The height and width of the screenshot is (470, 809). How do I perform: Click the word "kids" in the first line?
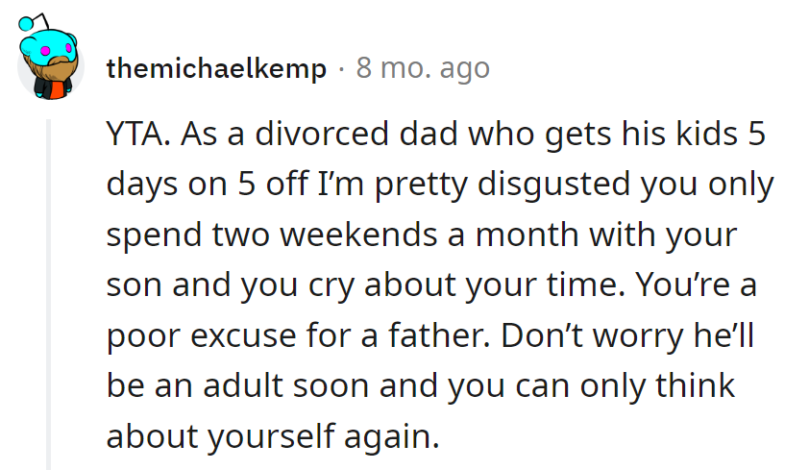coord(679,136)
